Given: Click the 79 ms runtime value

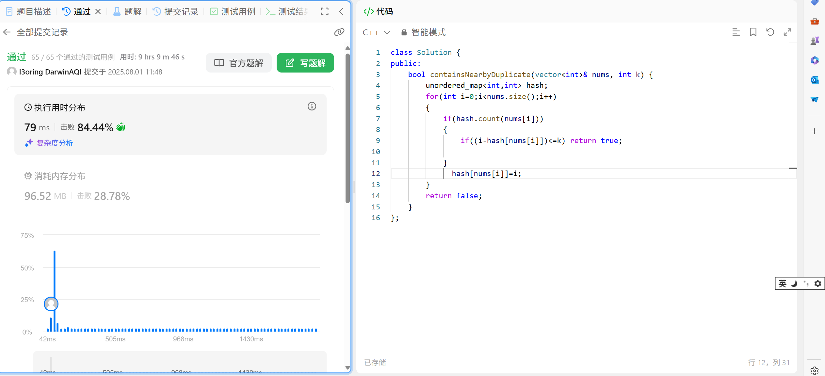Looking at the screenshot, I should coord(37,127).
